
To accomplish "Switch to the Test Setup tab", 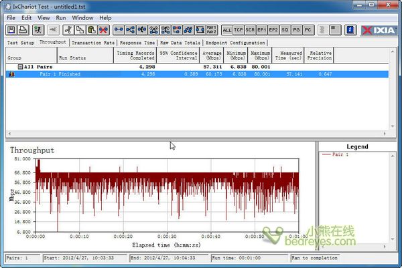I will coord(21,43).
